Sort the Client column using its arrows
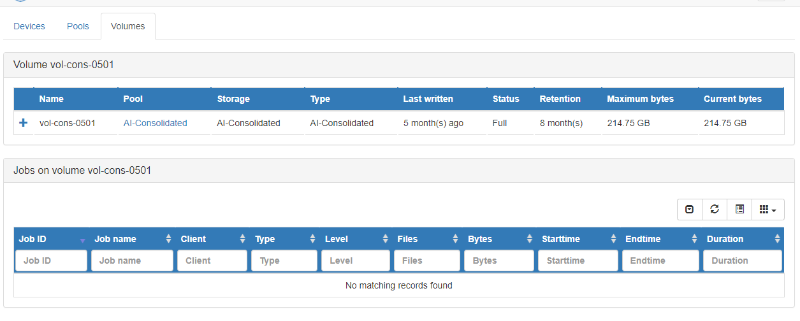 (242, 239)
